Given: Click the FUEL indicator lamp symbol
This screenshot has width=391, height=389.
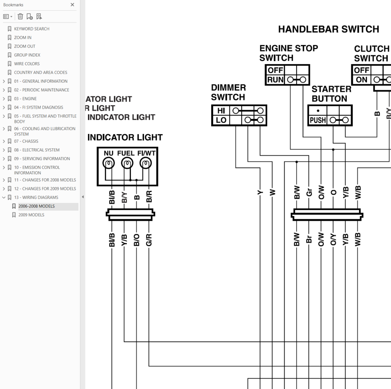Looking at the screenshot, I should [127, 163].
